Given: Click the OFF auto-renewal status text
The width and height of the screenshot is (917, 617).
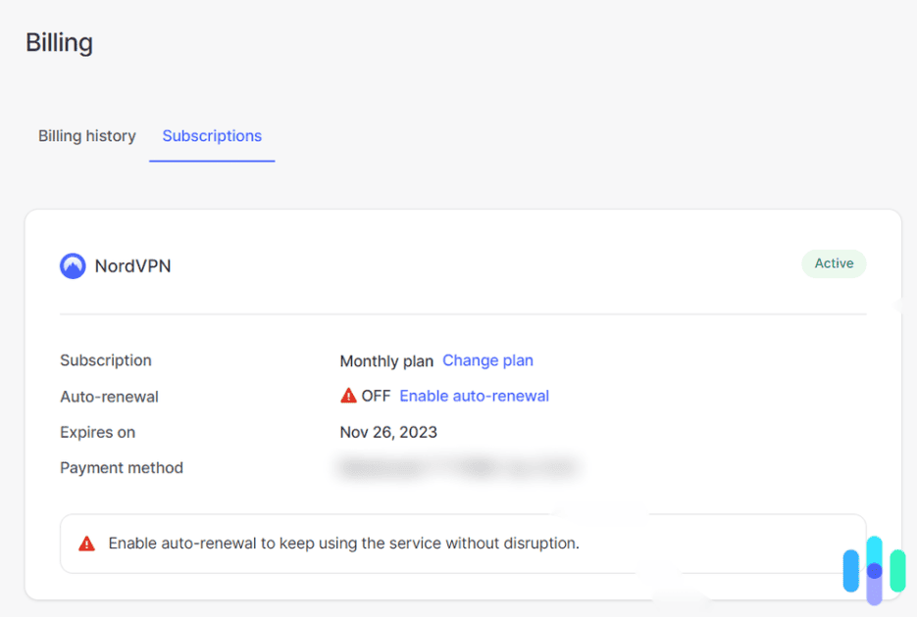Looking at the screenshot, I should tap(376, 396).
